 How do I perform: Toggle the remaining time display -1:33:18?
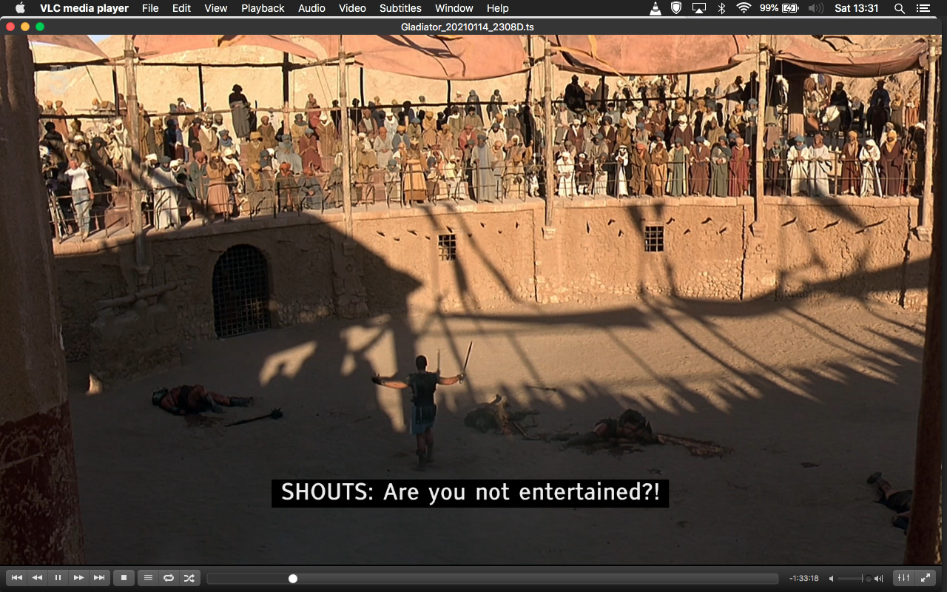pyautogui.click(x=803, y=579)
